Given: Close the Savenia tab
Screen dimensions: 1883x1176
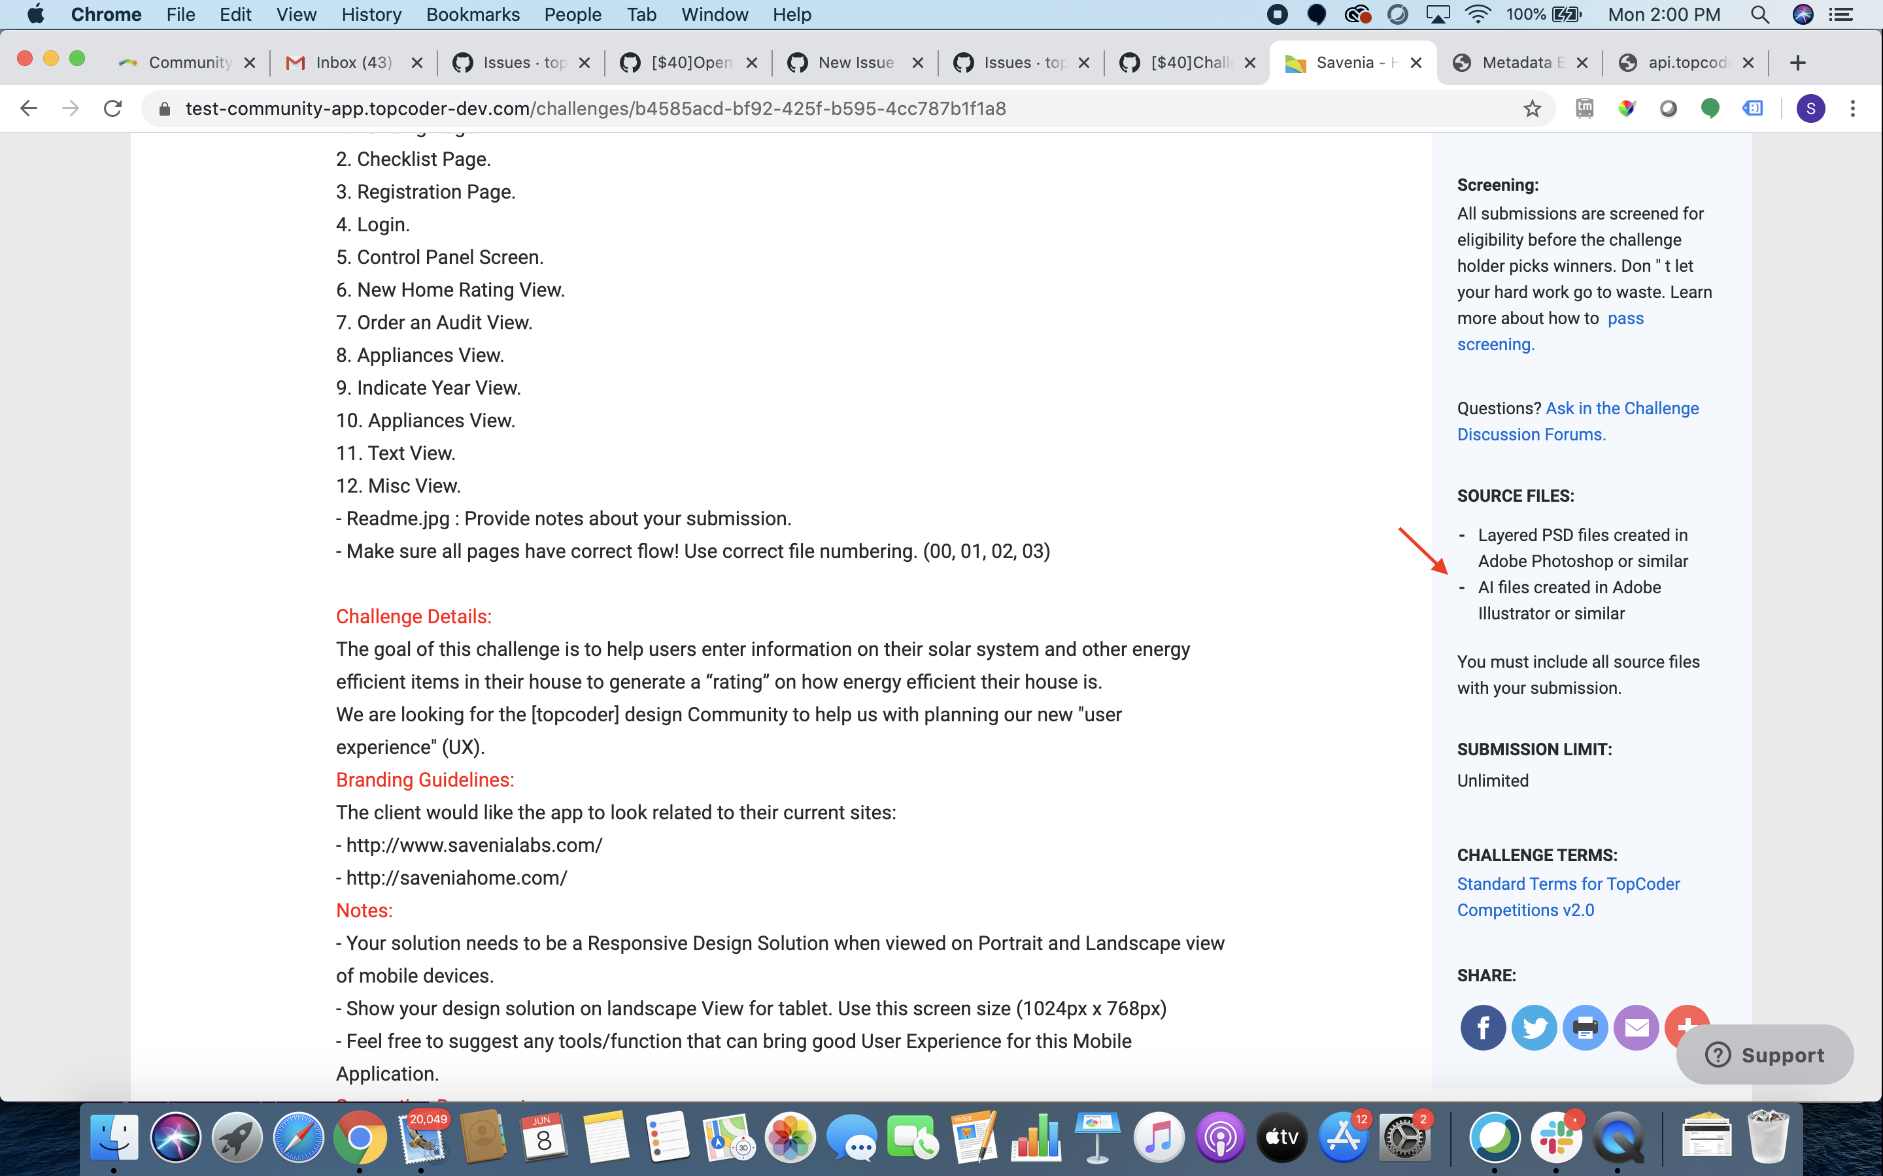Looking at the screenshot, I should click(x=1416, y=63).
